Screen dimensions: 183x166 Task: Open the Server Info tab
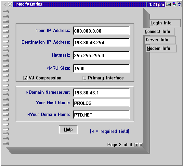[160, 40]
